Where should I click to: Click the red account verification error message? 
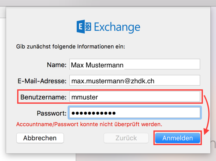pyautogui.click(x=89, y=125)
